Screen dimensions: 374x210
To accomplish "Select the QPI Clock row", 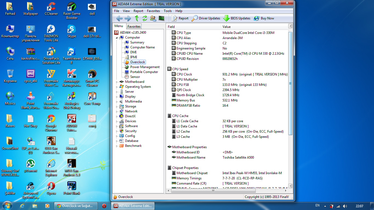I will click(x=227, y=90).
